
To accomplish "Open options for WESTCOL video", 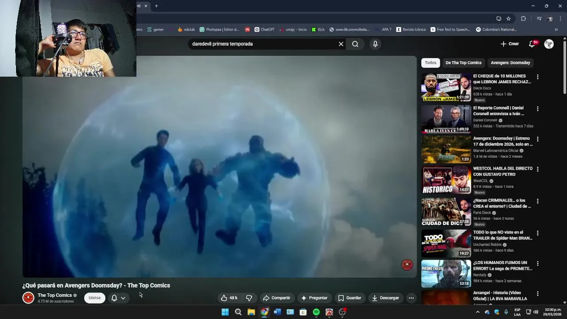I will coord(538,169).
